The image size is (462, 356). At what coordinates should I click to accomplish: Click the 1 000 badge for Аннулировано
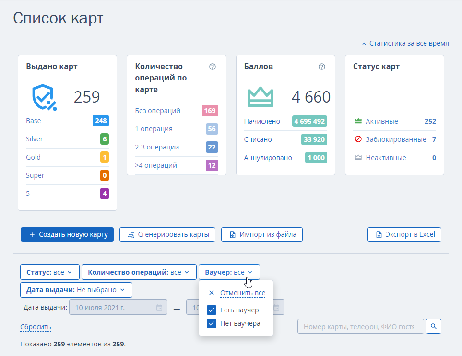[316, 158]
